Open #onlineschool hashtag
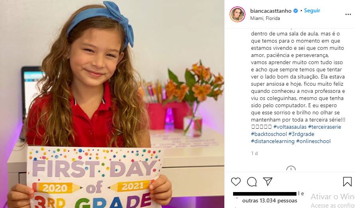This screenshot has width=355, height=208. 313,141
